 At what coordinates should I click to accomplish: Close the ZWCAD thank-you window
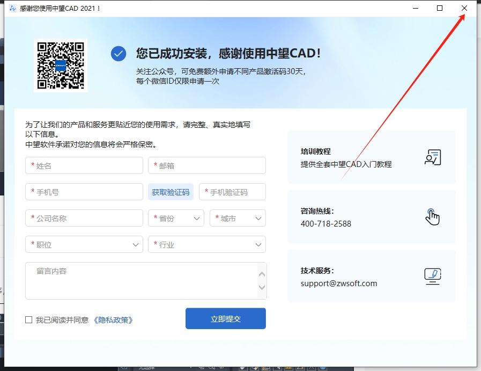(464, 8)
